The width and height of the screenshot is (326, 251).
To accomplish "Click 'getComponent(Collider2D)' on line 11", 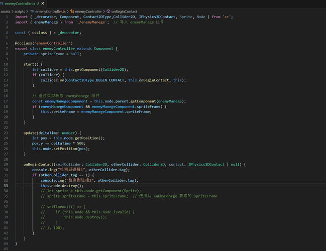I will (x=100, y=70).
